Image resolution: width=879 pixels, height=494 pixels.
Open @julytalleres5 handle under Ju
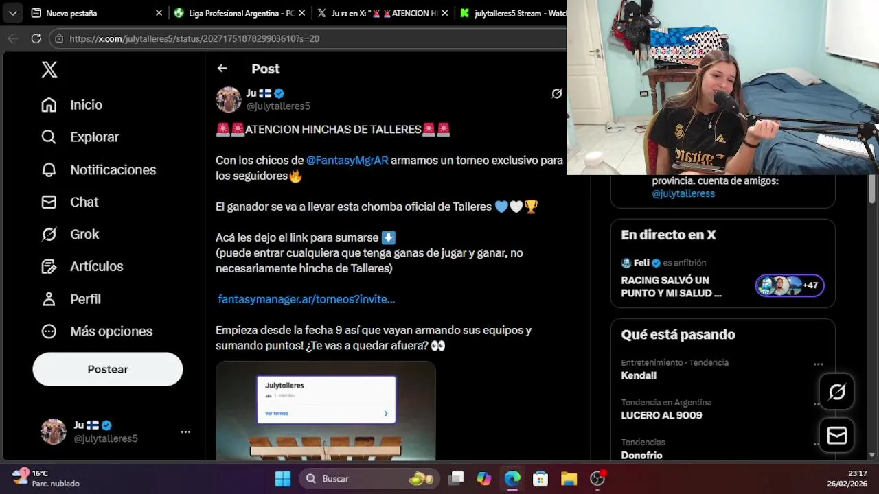[278, 106]
